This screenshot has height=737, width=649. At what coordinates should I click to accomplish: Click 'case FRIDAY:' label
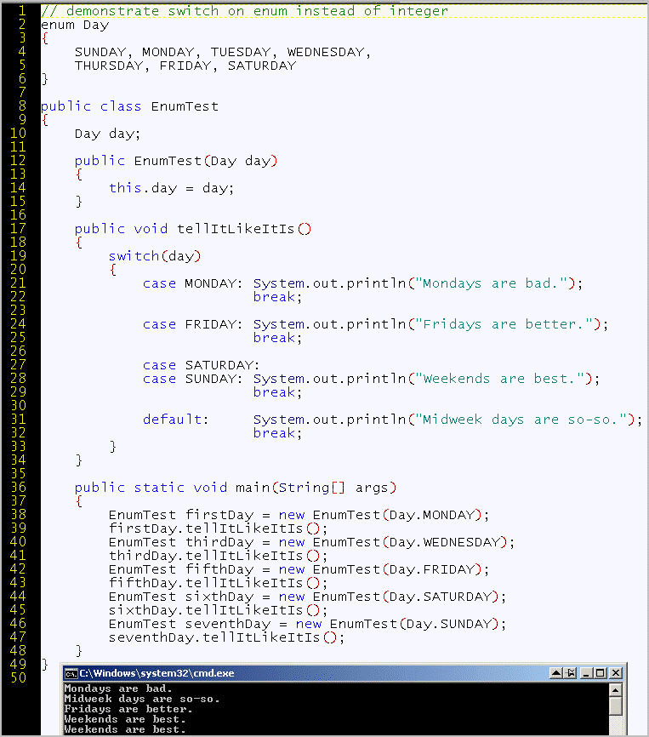pyautogui.click(x=192, y=324)
